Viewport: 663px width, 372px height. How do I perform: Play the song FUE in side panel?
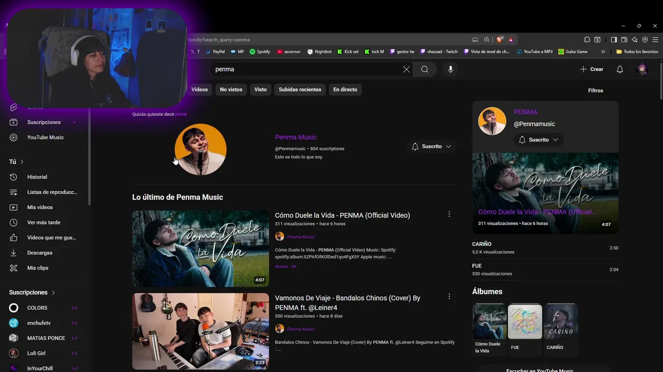pyautogui.click(x=545, y=269)
